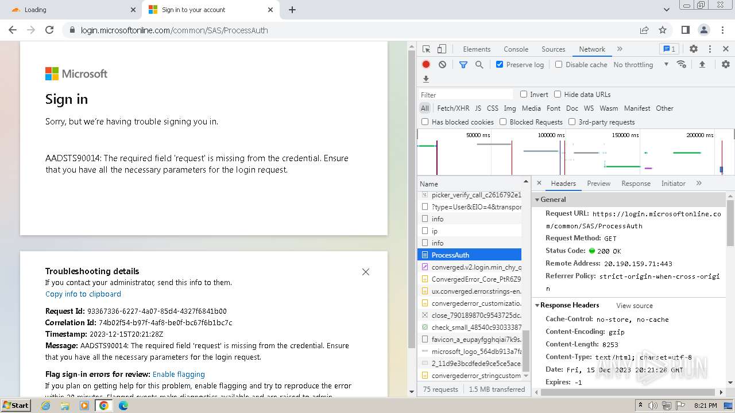The image size is (735, 413).
Task: Open network search magnifier
Action: coord(479,65)
